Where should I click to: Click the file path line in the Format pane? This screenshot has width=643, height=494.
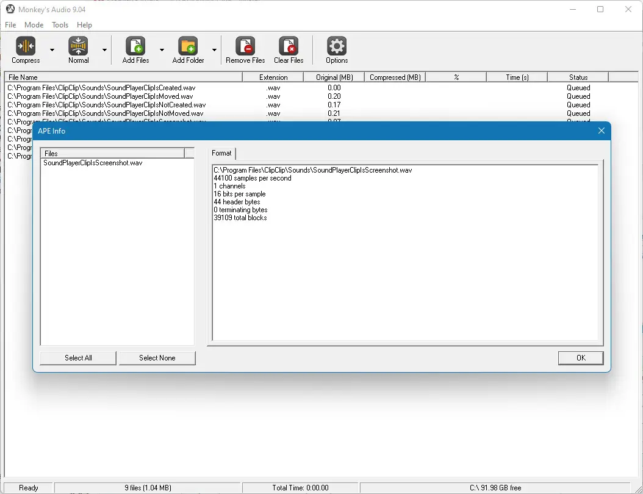point(313,170)
